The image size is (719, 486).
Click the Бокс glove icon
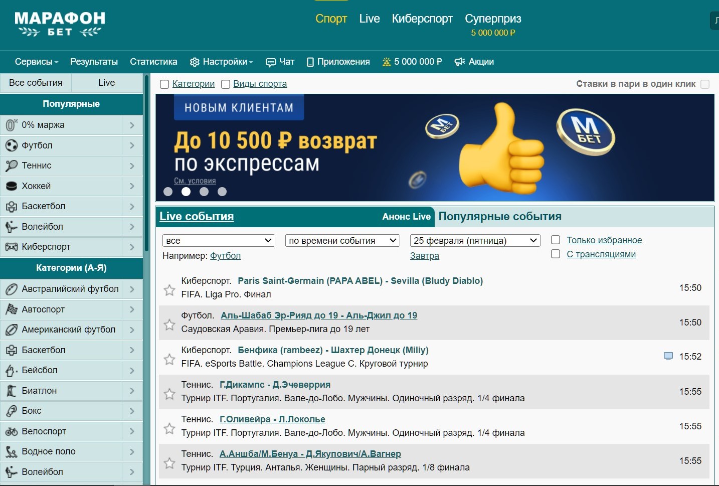coord(11,411)
